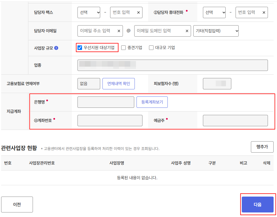Click the 사업장명 column header
Image resolution: width=277 pixels, height=217 pixels.
[x=117, y=163]
